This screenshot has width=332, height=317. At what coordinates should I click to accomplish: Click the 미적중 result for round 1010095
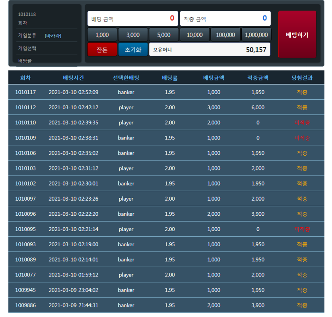(302, 229)
